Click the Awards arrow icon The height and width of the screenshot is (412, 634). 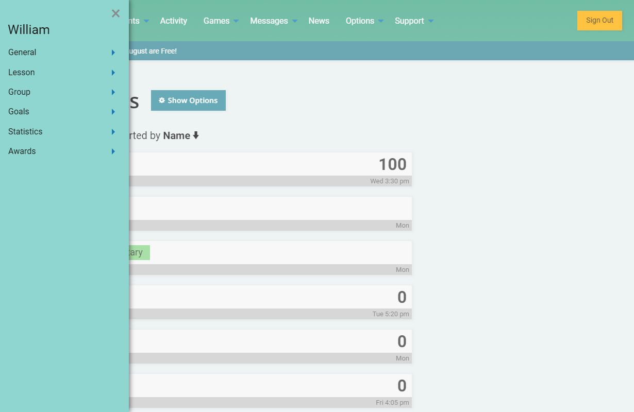click(x=113, y=151)
